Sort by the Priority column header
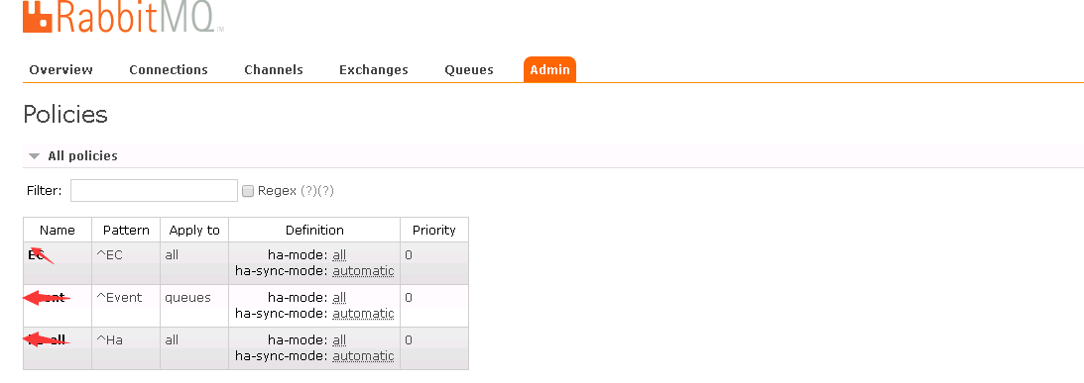 pyautogui.click(x=434, y=230)
